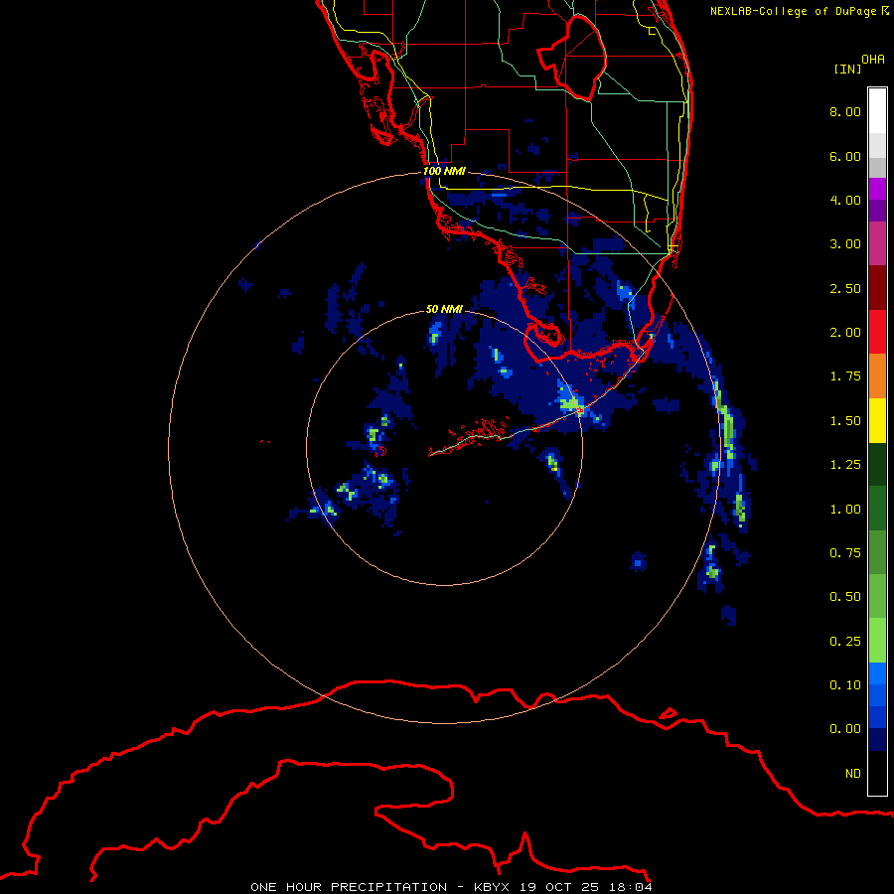Click the 1.75 legend value
This screenshot has width=894, height=894.
click(845, 376)
